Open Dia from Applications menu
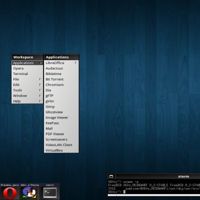Screen dimensions: 200x200 click(x=61, y=90)
